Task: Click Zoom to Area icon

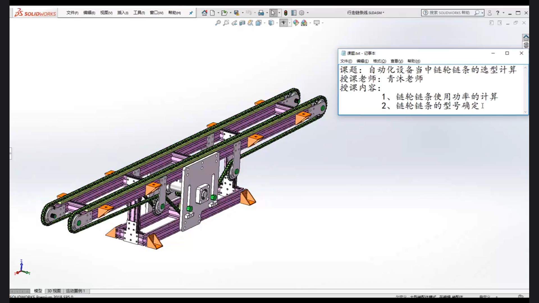Action: (226, 23)
